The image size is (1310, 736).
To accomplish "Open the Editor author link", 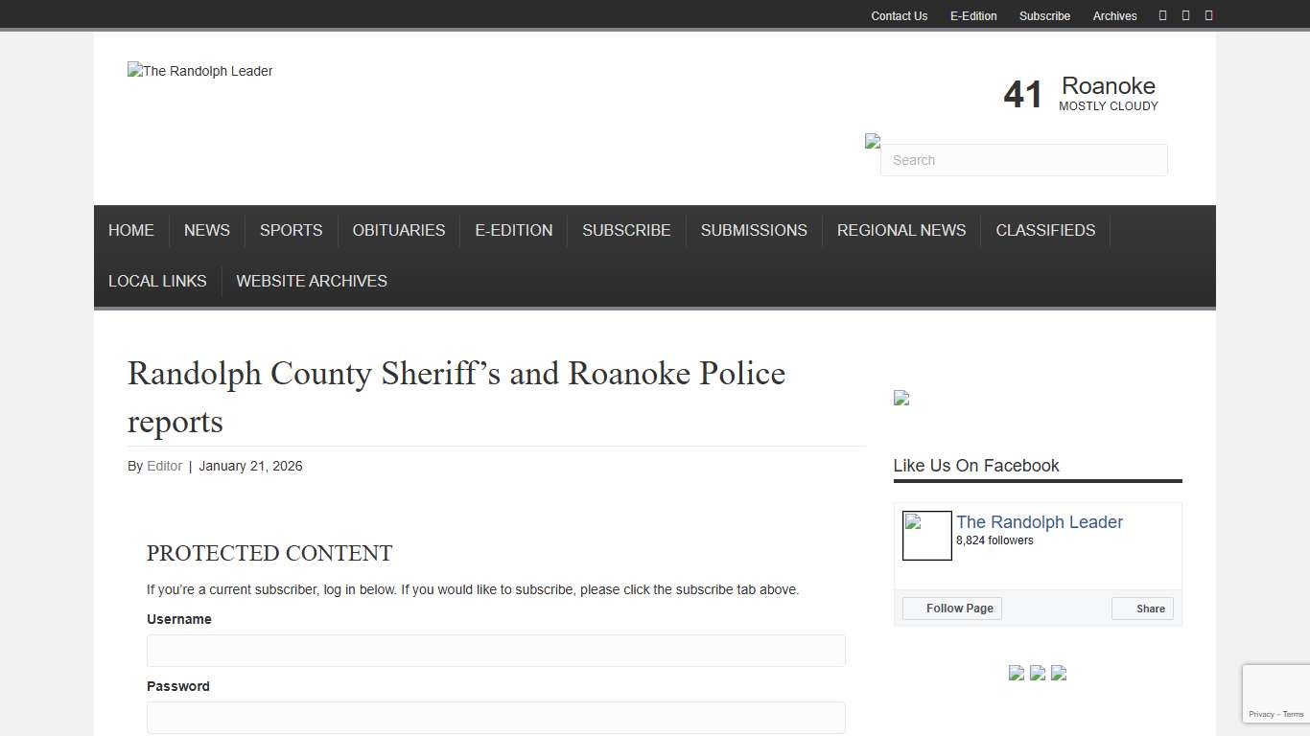I will (164, 466).
